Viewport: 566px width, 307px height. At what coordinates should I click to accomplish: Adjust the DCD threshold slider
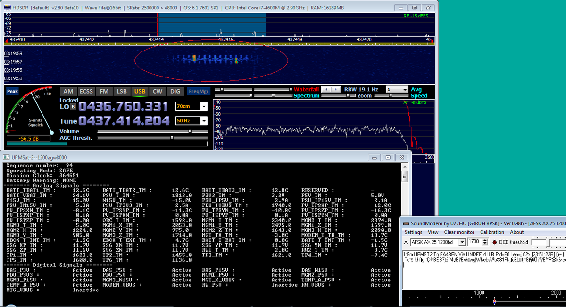pyautogui.click(x=548, y=242)
